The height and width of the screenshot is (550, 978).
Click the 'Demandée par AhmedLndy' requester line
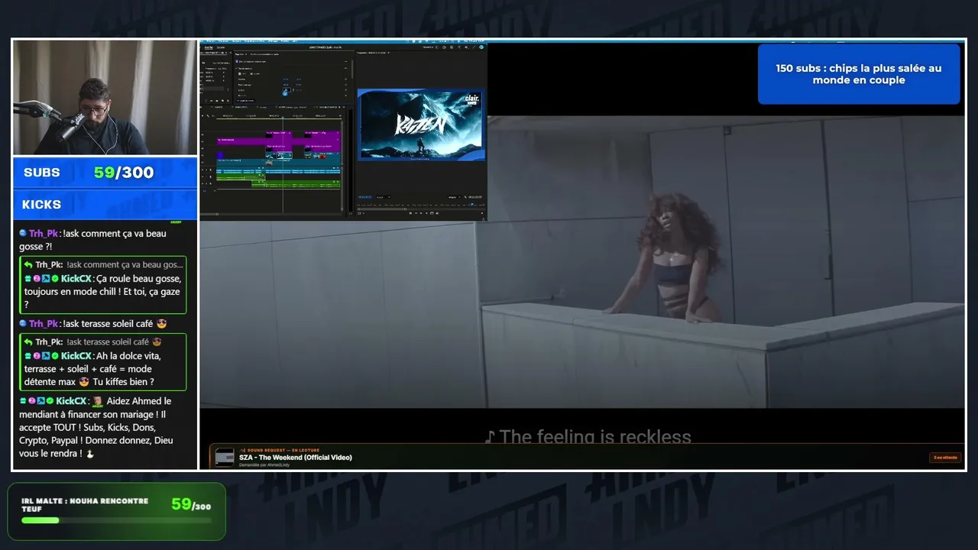point(264,465)
